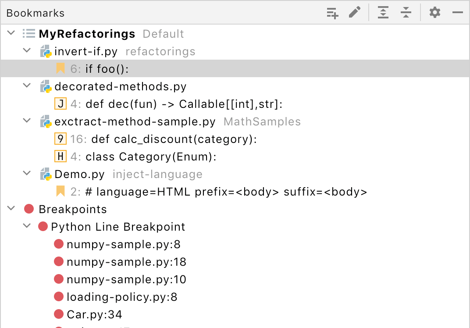Click the Edit bookmark pencil icon
This screenshot has height=328, width=470.
pyautogui.click(x=355, y=12)
